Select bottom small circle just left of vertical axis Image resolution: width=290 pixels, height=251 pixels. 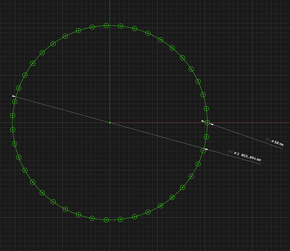coord(106,220)
